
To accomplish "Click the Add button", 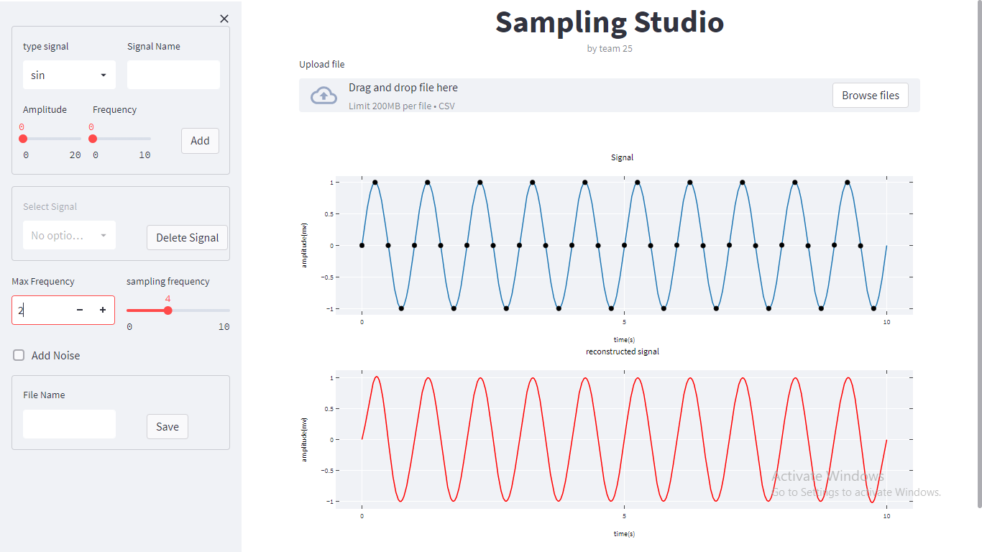I will 200,140.
